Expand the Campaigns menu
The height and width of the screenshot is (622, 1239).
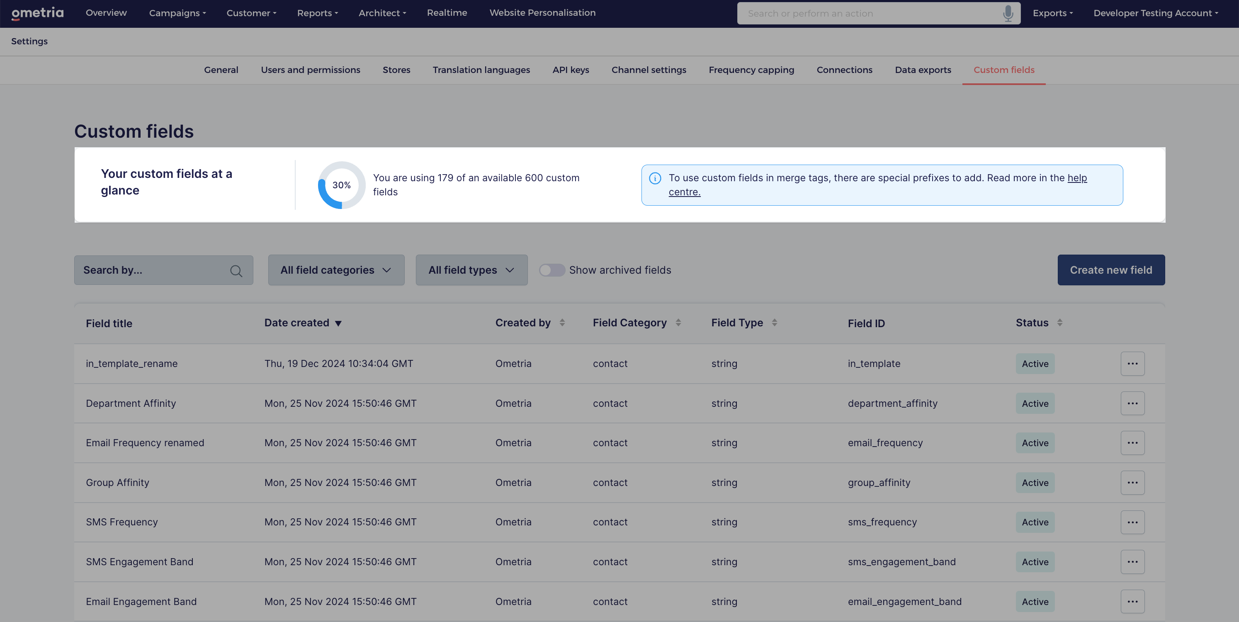(x=177, y=13)
